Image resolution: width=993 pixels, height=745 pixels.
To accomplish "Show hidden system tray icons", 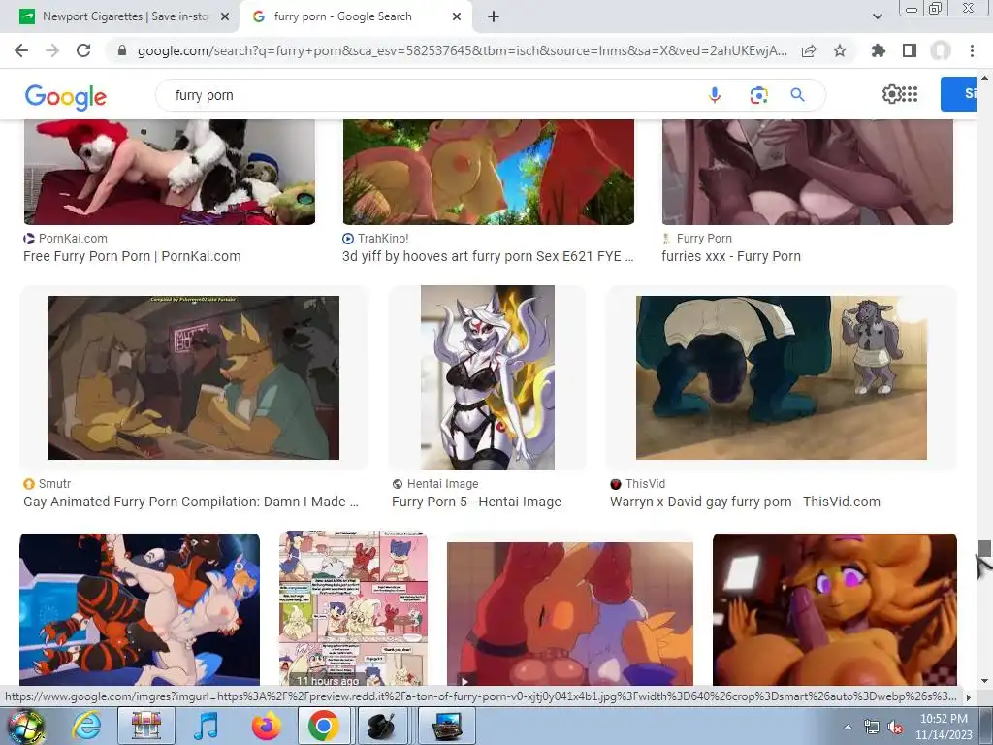I will click(848, 727).
